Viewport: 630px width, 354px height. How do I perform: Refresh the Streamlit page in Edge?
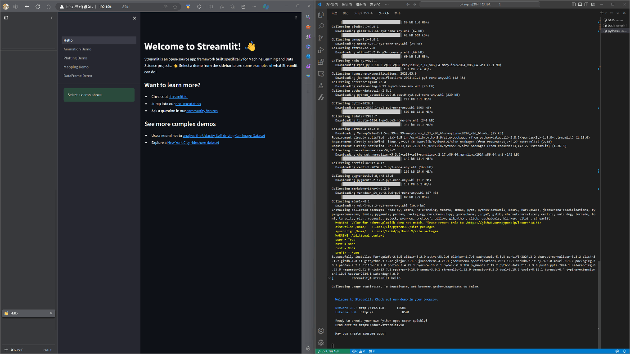click(x=38, y=6)
